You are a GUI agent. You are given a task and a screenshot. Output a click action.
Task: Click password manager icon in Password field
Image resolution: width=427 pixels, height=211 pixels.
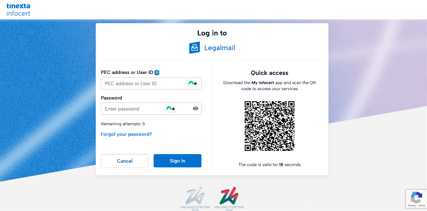tap(170, 108)
